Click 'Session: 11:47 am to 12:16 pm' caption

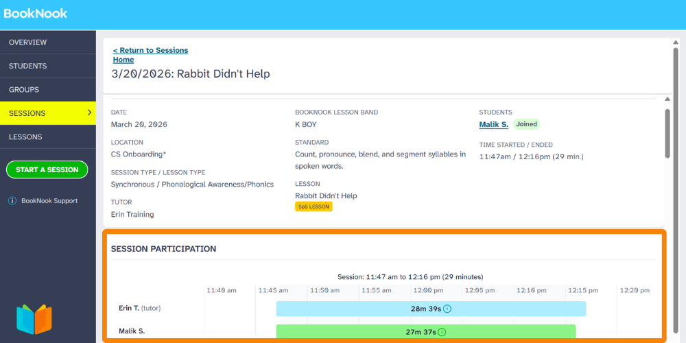(410, 277)
